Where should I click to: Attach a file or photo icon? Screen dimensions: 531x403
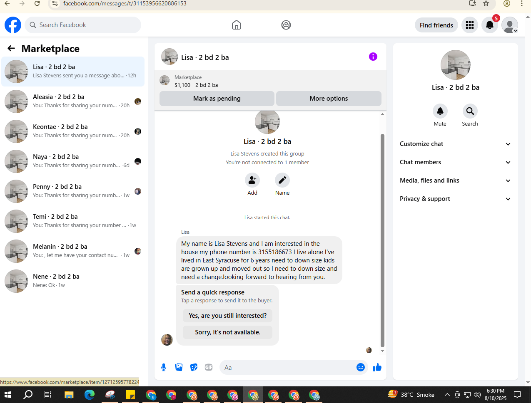[x=179, y=367]
